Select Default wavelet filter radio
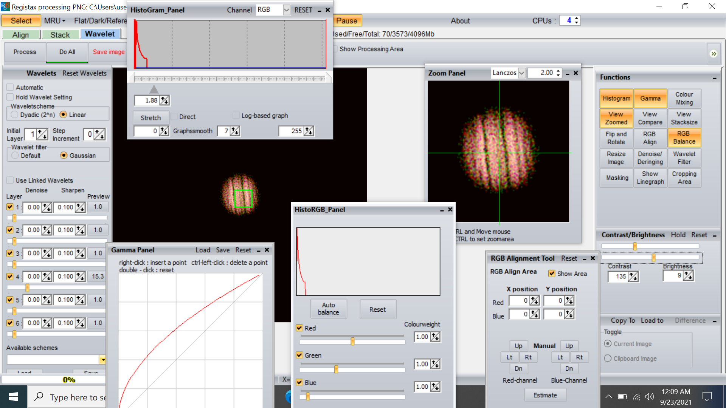The image size is (726, 408). (15, 155)
